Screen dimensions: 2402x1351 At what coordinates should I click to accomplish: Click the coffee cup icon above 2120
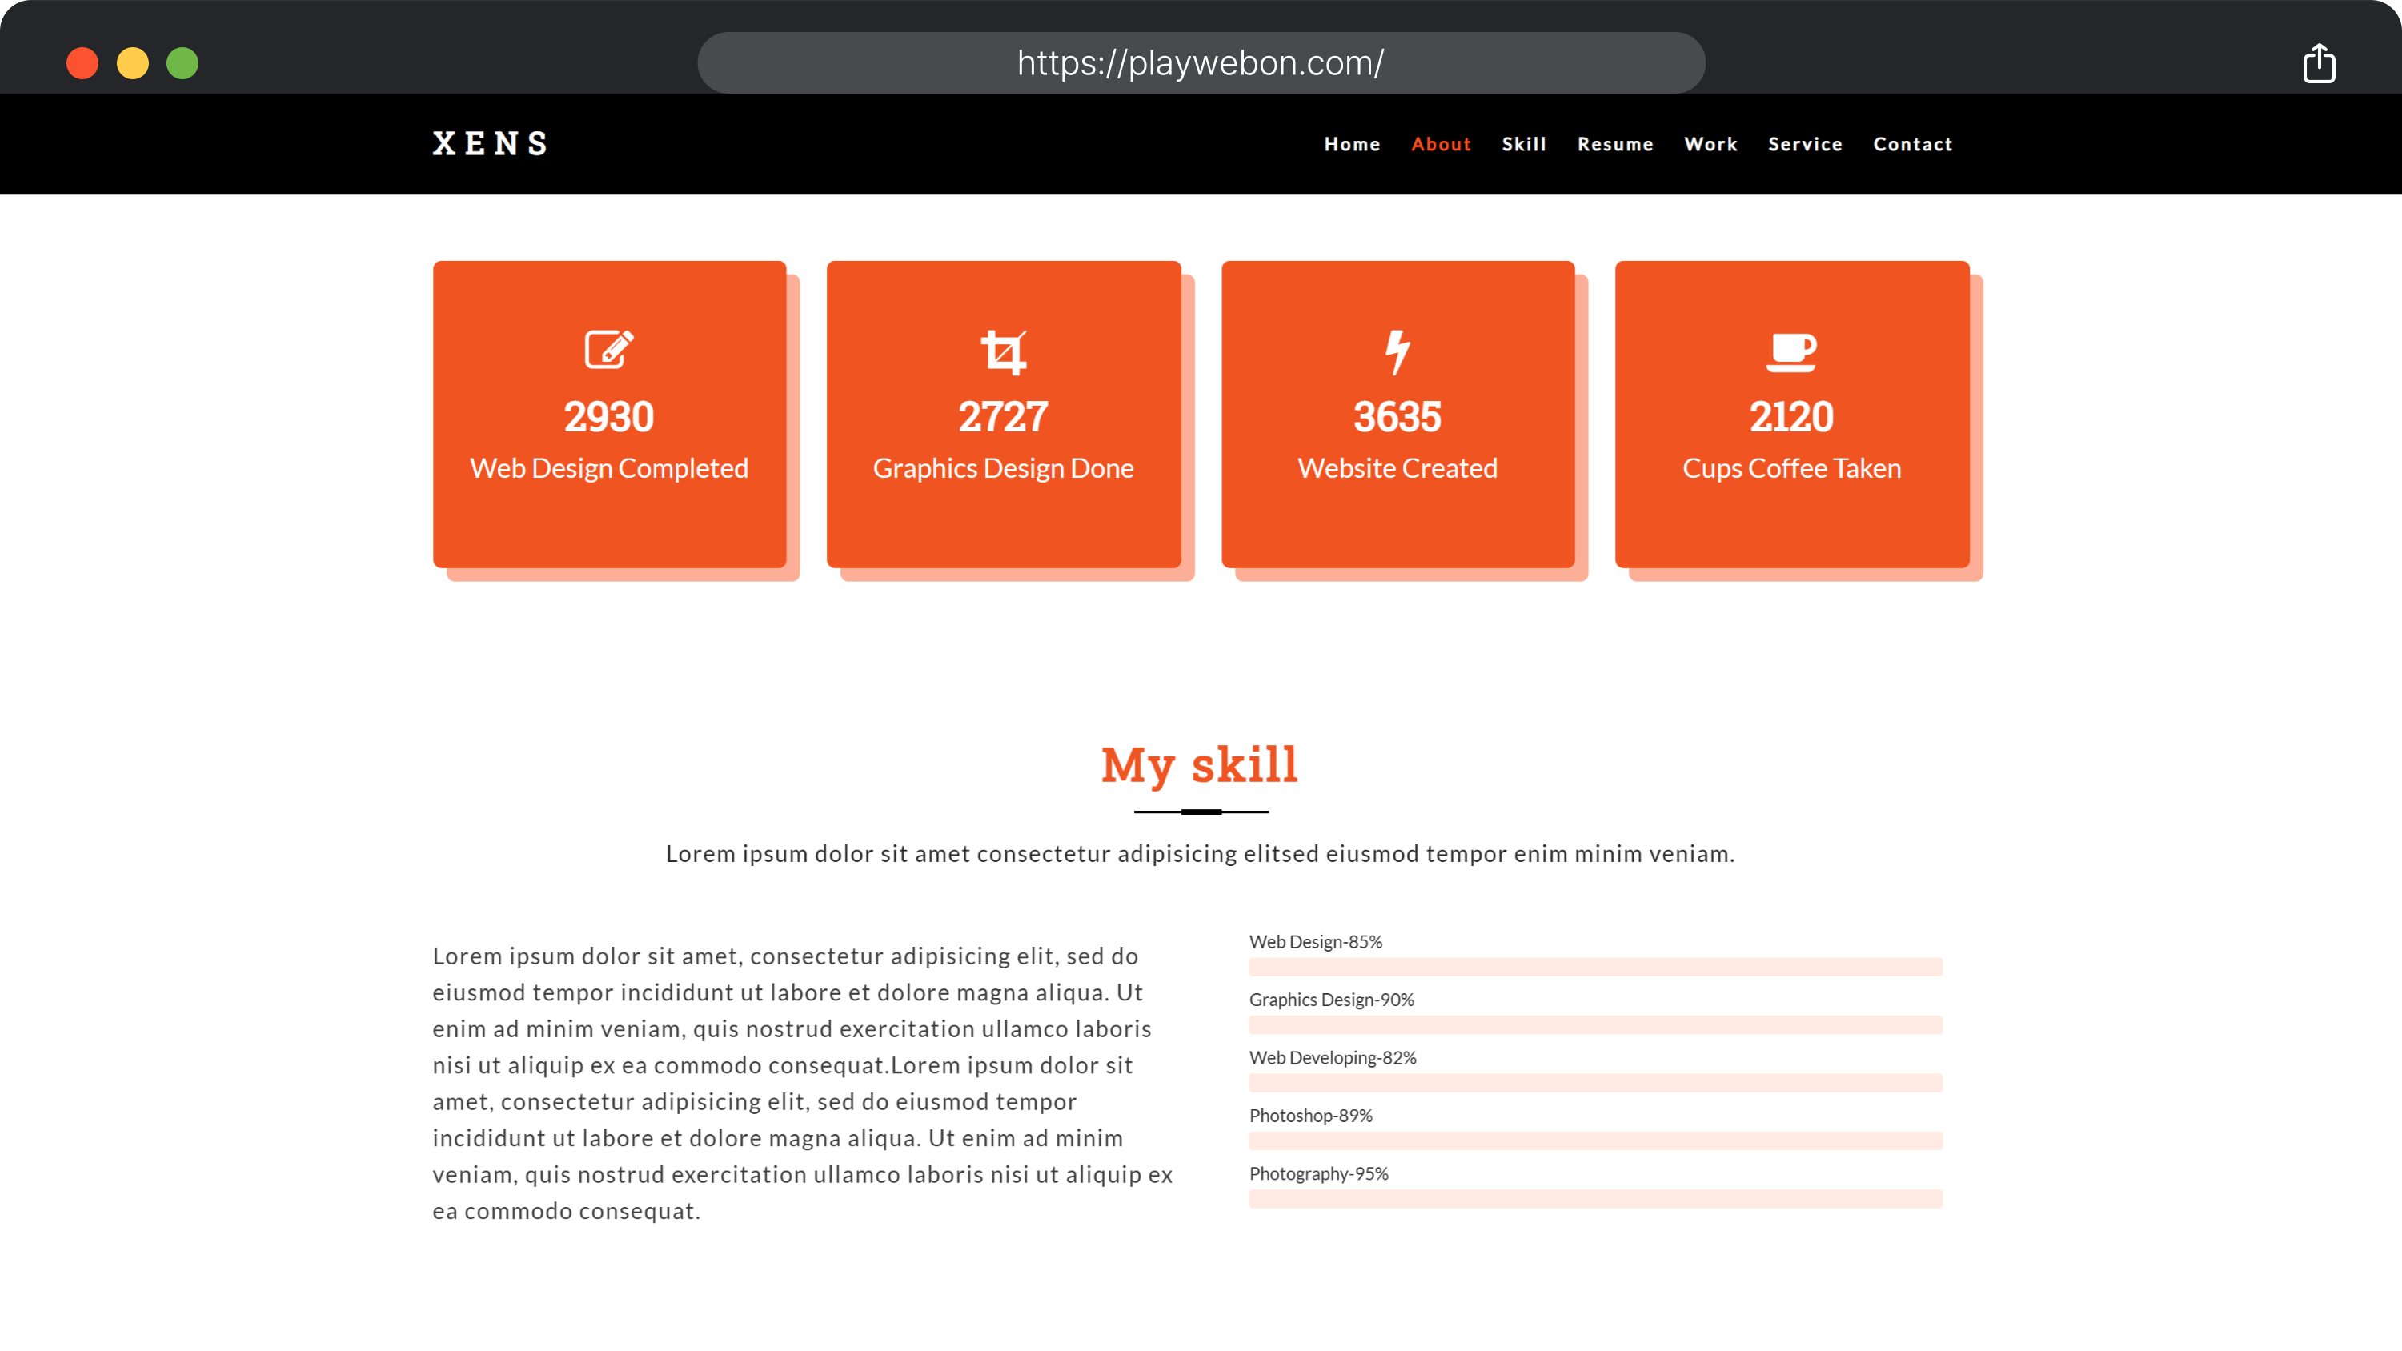[1790, 351]
